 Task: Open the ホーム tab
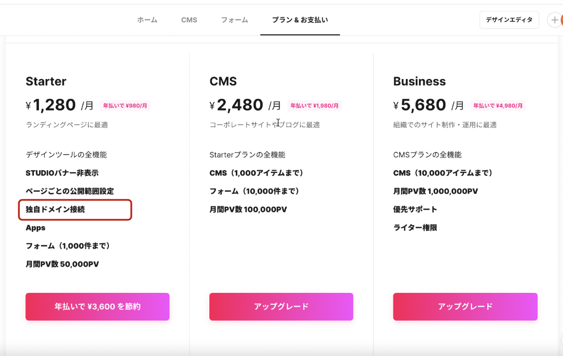147,20
